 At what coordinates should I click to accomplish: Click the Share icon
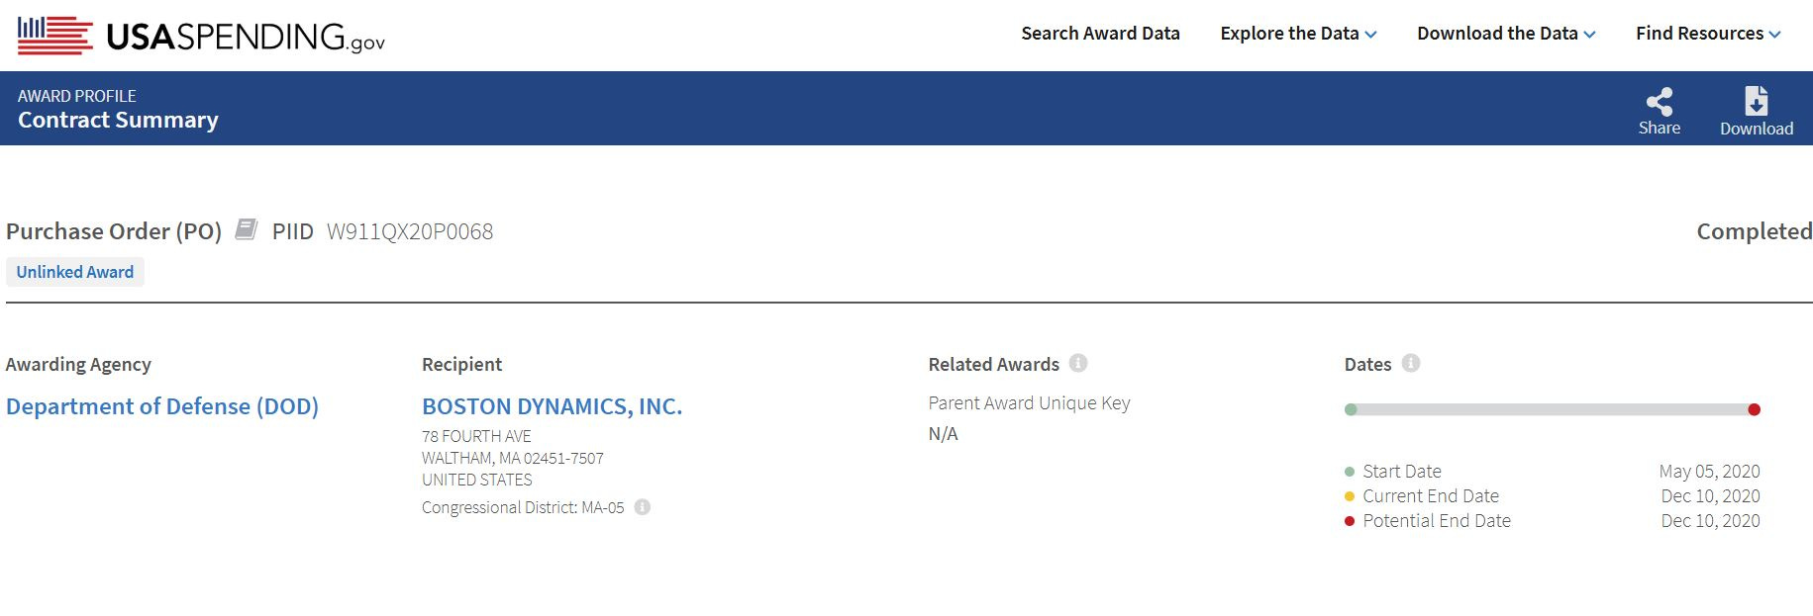[x=1660, y=101]
